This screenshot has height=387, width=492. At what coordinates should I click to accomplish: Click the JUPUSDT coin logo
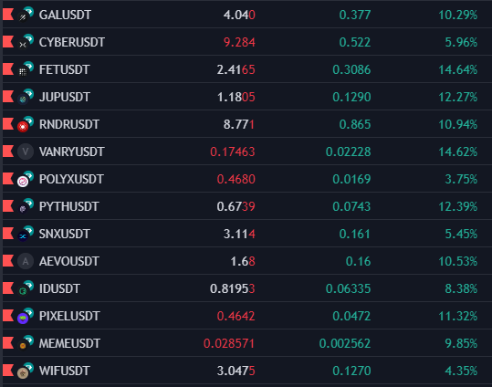26,97
